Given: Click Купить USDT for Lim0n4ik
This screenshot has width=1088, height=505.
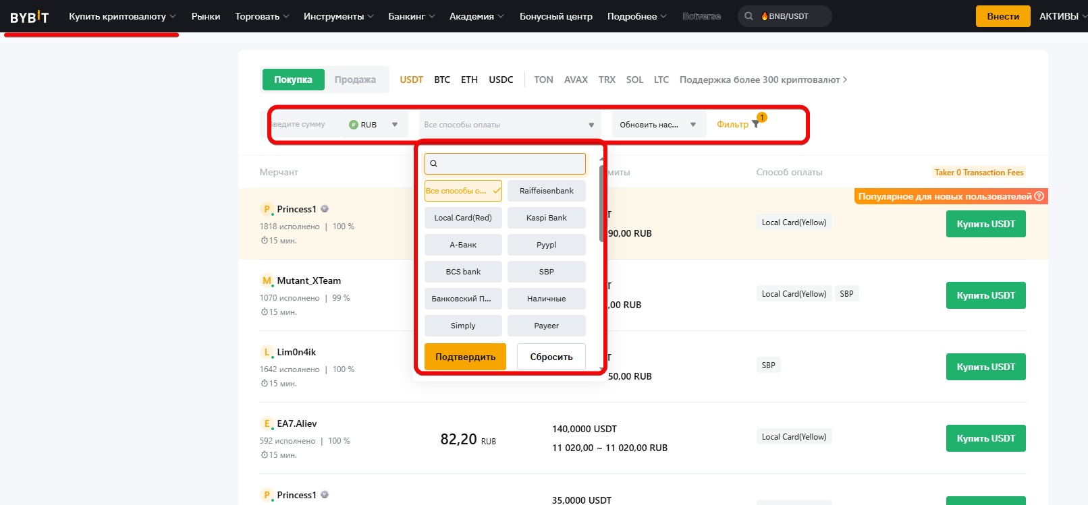Looking at the screenshot, I should coord(985,367).
